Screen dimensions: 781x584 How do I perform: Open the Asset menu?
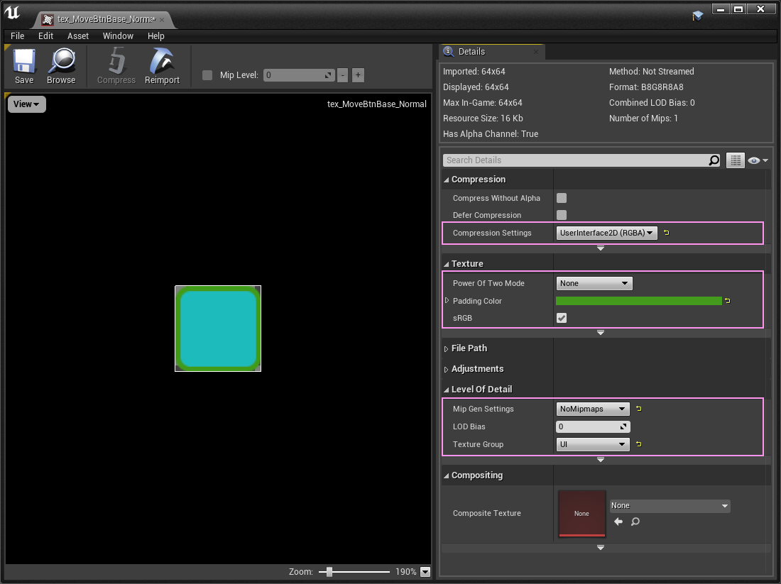pyautogui.click(x=78, y=36)
